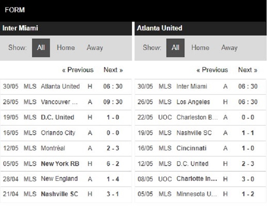
Task: Select the All tab under Atlanta United
Action: pyautogui.click(x=175, y=48)
